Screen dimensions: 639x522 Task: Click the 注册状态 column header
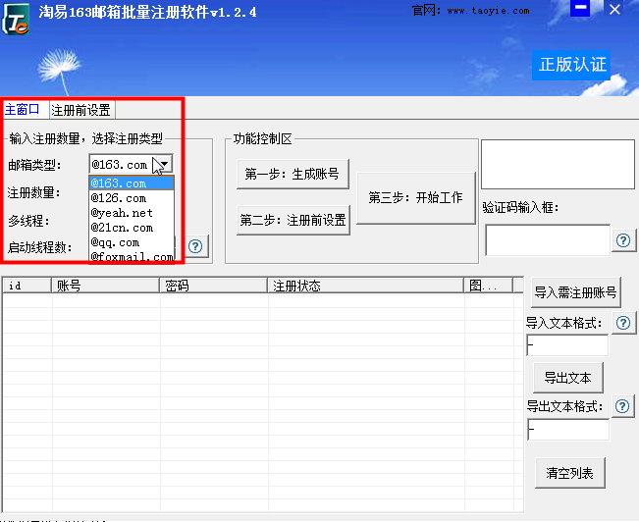(365, 286)
